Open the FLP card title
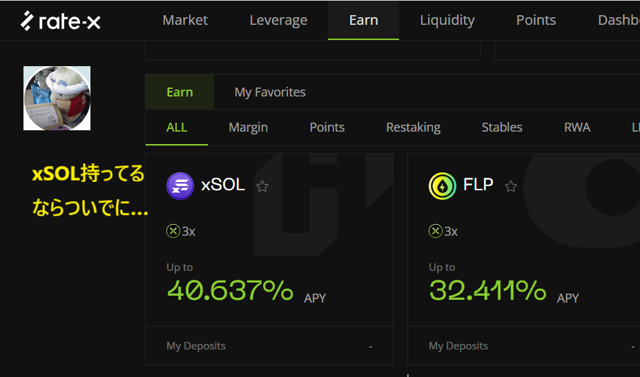640x377 pixels. pos(478,185)
